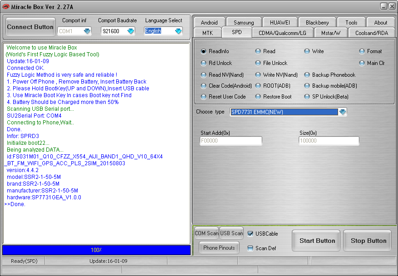Select the Write NV(Nand) radio option

click(x=276, y=75)
